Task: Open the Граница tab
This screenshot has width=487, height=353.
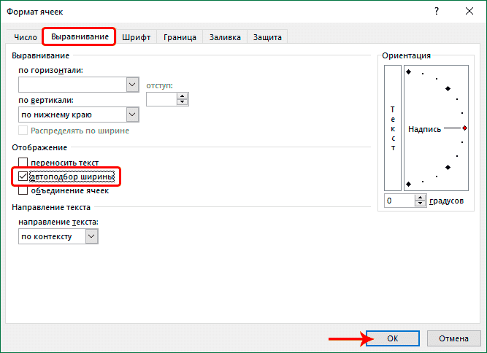Action: point(180,37)
